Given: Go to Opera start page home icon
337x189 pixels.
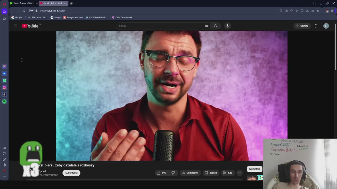Looking at the screenshot, I should point(4,11).
